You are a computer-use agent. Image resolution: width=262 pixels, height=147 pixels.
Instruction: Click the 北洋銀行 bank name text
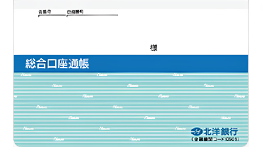pyautogui.click(x=221, y=131)
